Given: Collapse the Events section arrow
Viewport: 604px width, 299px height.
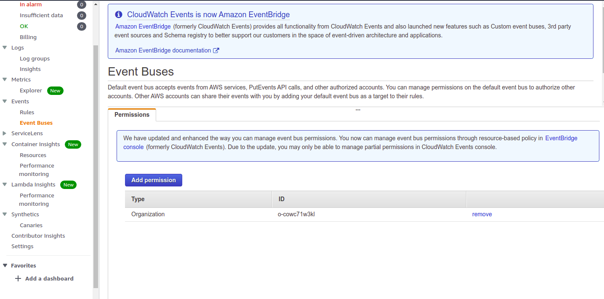Looking at the screenshot, I should click(x=5, y=102).
